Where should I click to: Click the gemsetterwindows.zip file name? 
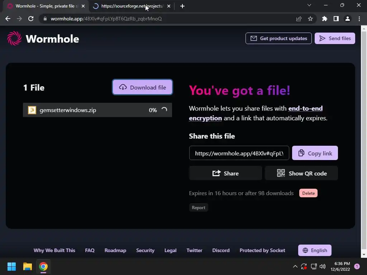[x=68, y=110]
